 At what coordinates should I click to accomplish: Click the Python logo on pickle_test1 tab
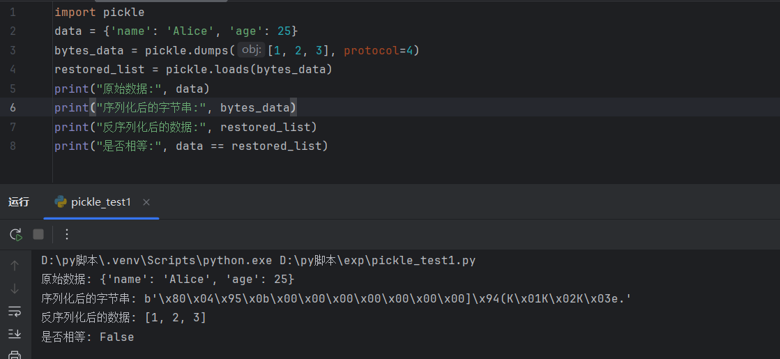point(61,202)
